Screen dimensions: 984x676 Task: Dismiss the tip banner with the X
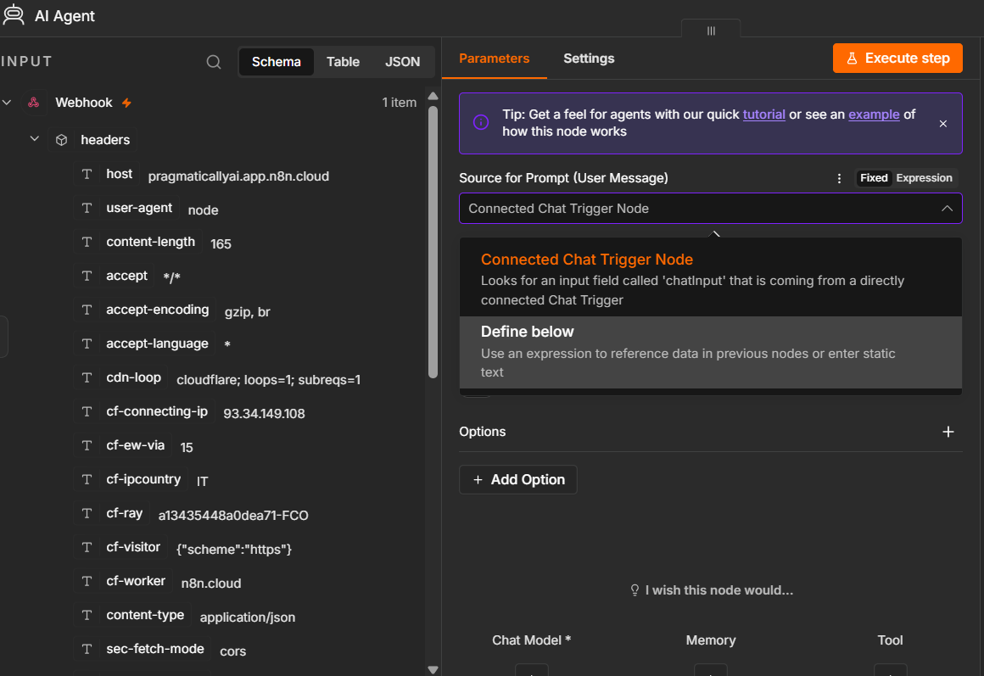943,124
